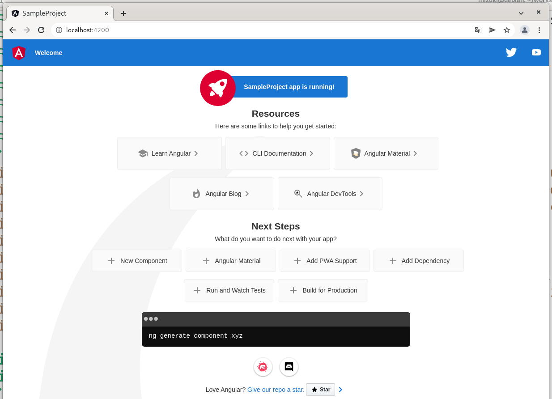Select the Build for Production card

[323, 290]
